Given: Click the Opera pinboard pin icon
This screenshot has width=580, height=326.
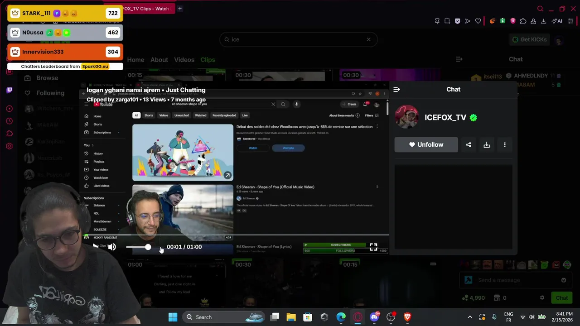Looking at the screenshot, I should click(437, 21).
